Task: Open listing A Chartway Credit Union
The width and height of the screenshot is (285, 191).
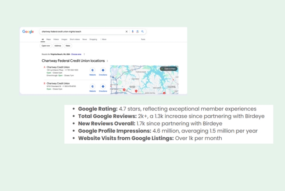Action: 58,67
